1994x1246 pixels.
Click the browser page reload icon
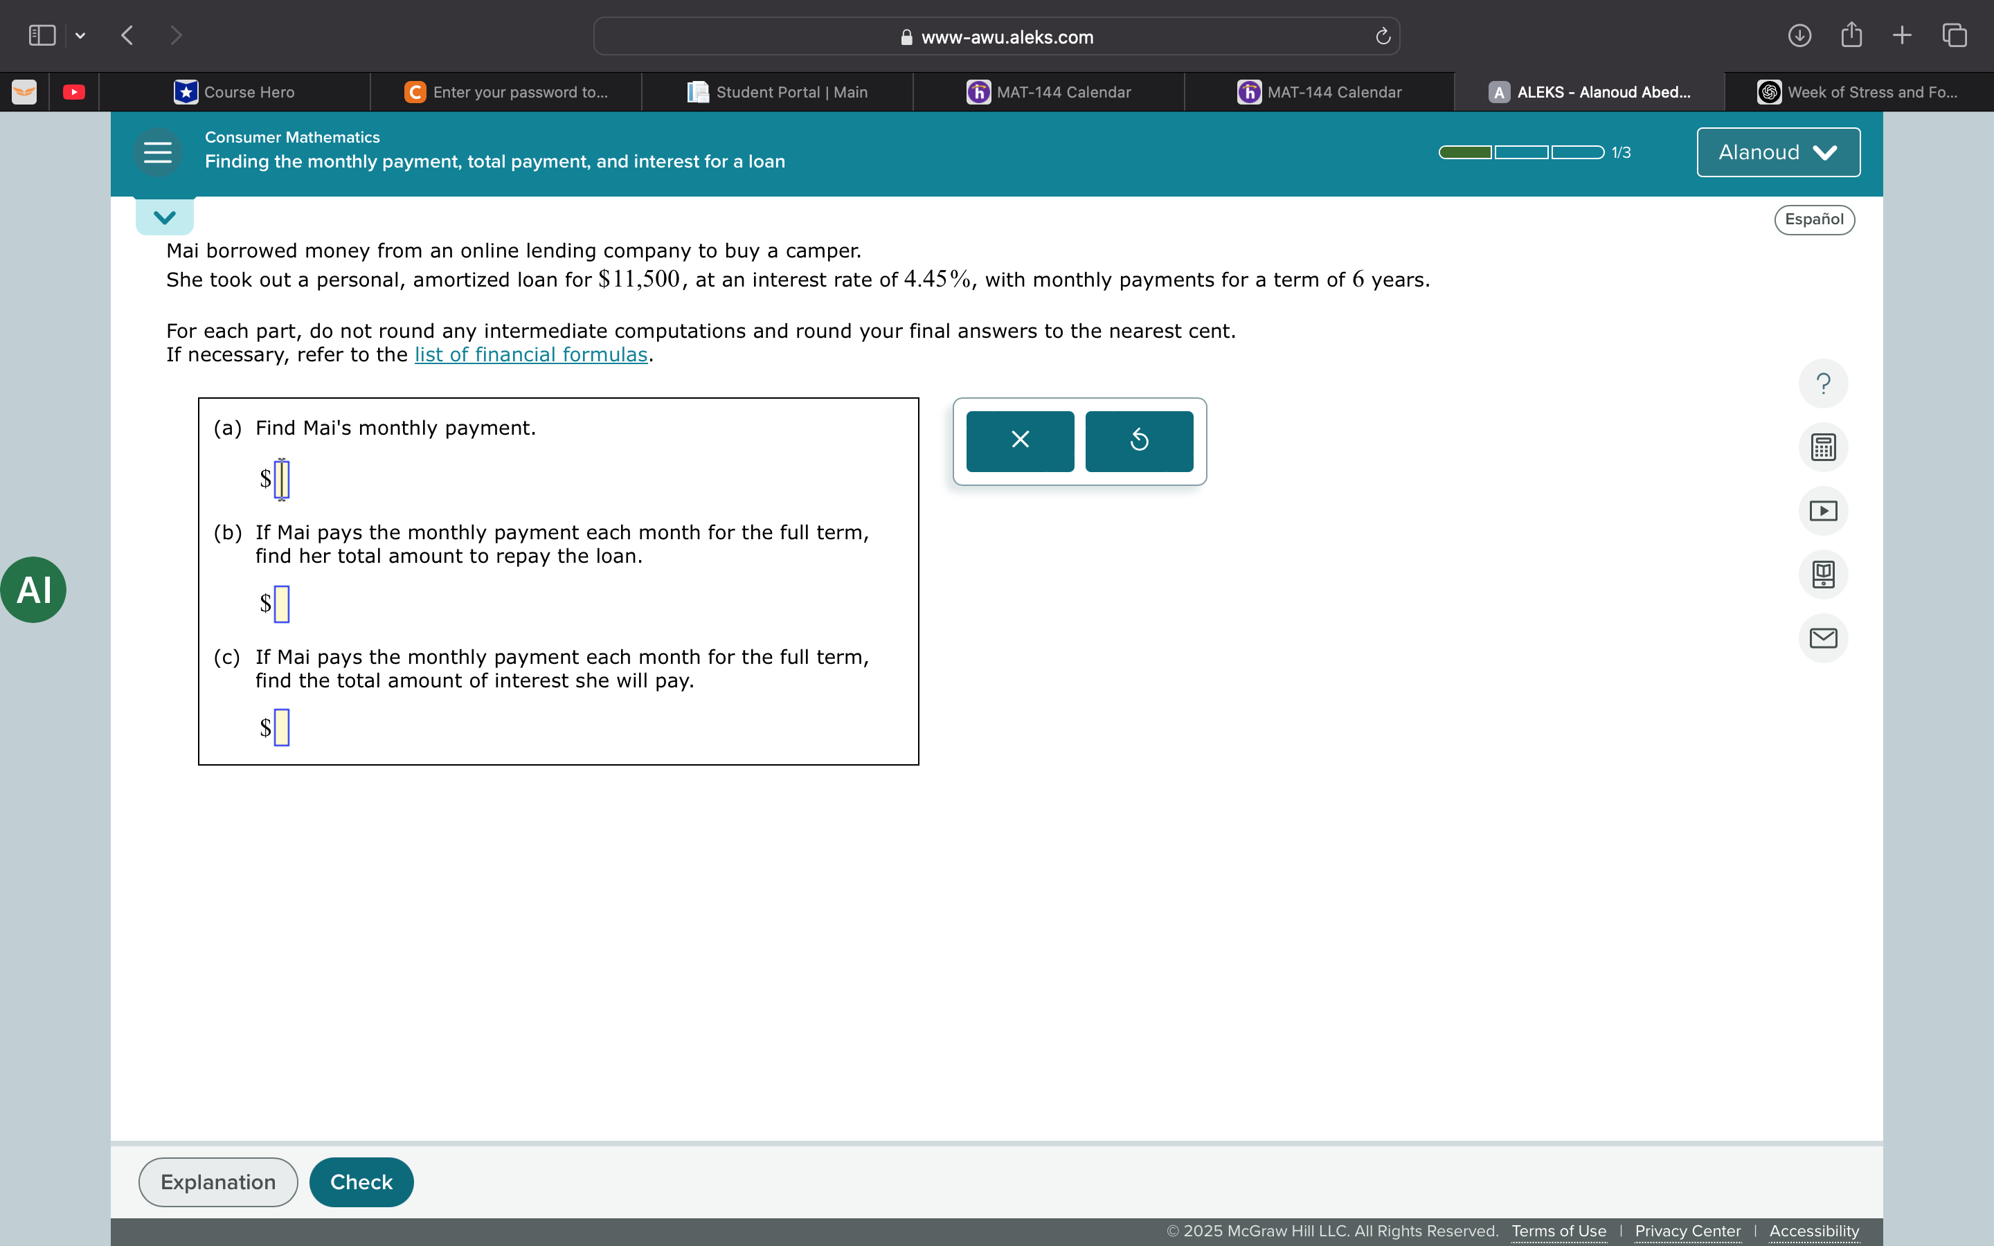pyautogui.click(x=1383, y=36)
